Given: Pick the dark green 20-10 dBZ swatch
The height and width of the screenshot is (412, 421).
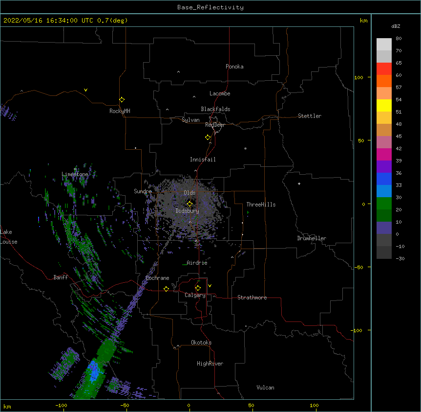Looking at the screenshot, I should point(384,216).
